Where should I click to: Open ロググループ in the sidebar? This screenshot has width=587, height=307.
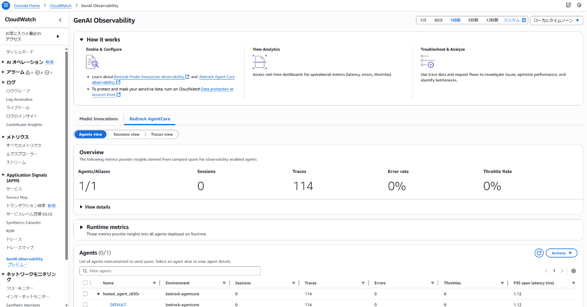(18, 91)
